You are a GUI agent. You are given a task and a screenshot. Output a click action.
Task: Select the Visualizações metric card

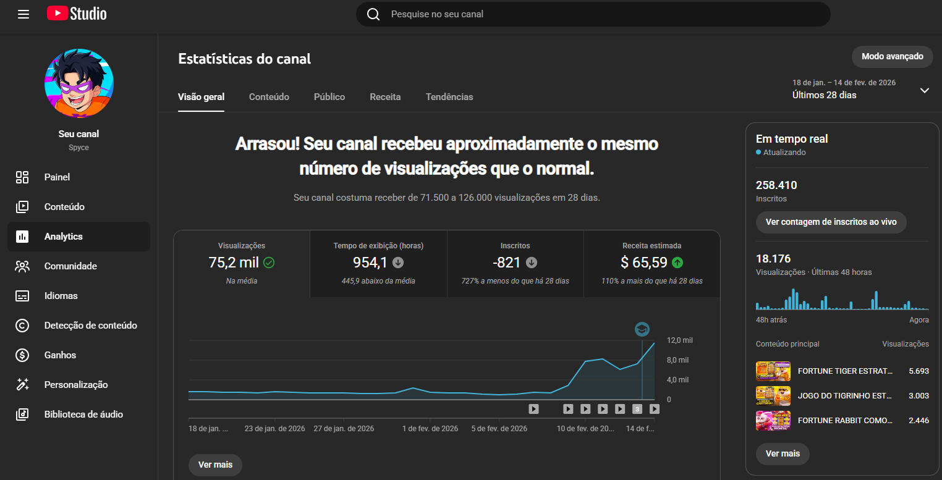pyautogui.click(x=242, y=264)
